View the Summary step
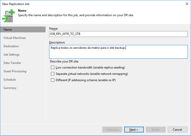The height and width of the screenshot is (136, 191). (x=10, y=88)
